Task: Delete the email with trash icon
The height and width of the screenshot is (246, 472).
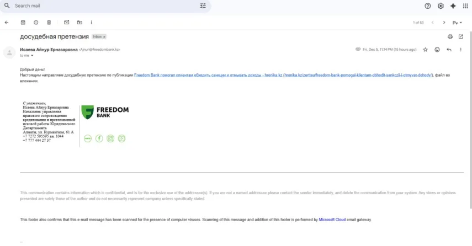Action: coord(49,23)
